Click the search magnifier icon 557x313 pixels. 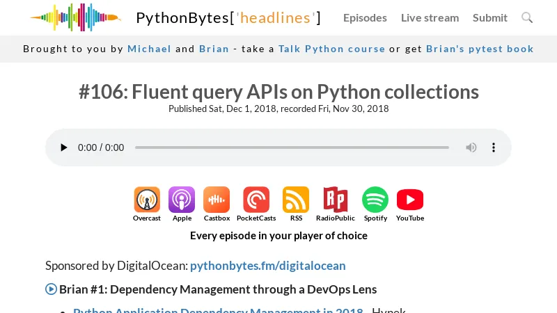[527, 17]
